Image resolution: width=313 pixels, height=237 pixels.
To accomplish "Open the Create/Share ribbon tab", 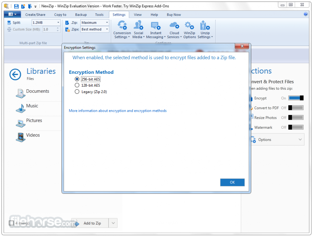I will point(35,15).
